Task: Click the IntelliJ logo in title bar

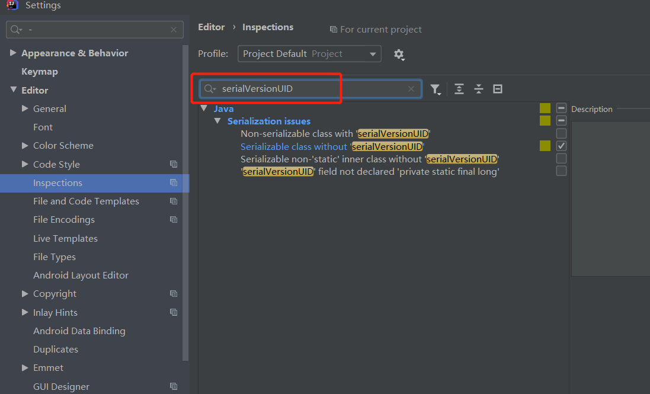Action: pyautogui.click(x=12, y=5)
